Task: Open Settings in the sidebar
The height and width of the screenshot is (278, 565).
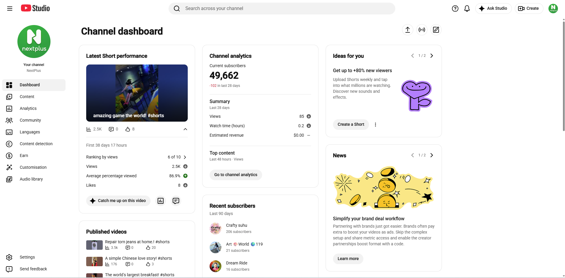Action: [34, 257]
